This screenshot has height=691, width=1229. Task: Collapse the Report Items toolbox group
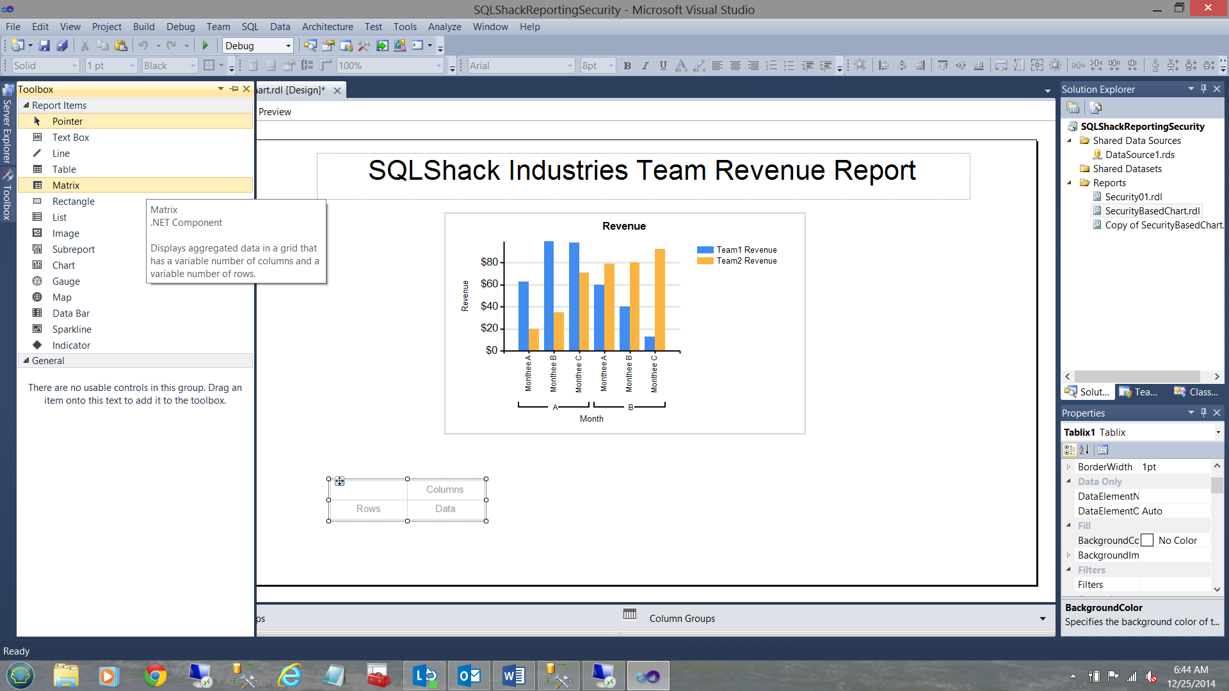coord(26,105)
